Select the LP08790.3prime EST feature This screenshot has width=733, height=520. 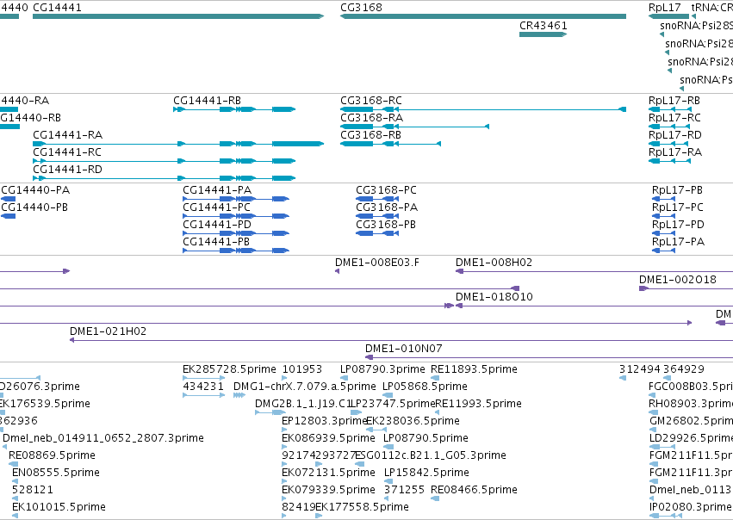[x=344, y=378]
